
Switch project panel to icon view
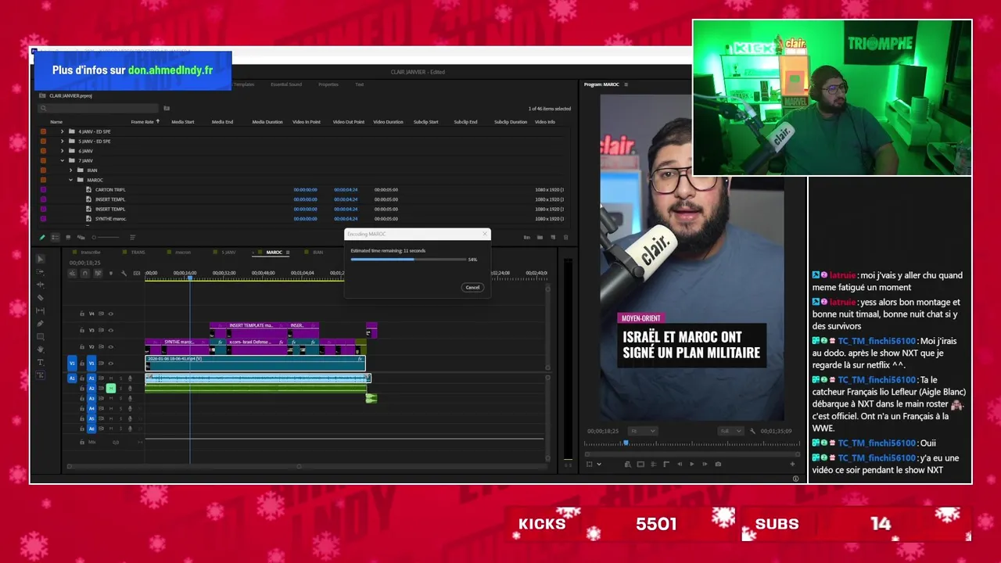68,237
